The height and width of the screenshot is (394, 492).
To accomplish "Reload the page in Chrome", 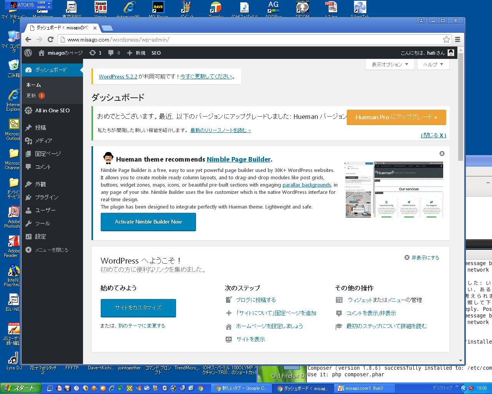I will (50, 39).
